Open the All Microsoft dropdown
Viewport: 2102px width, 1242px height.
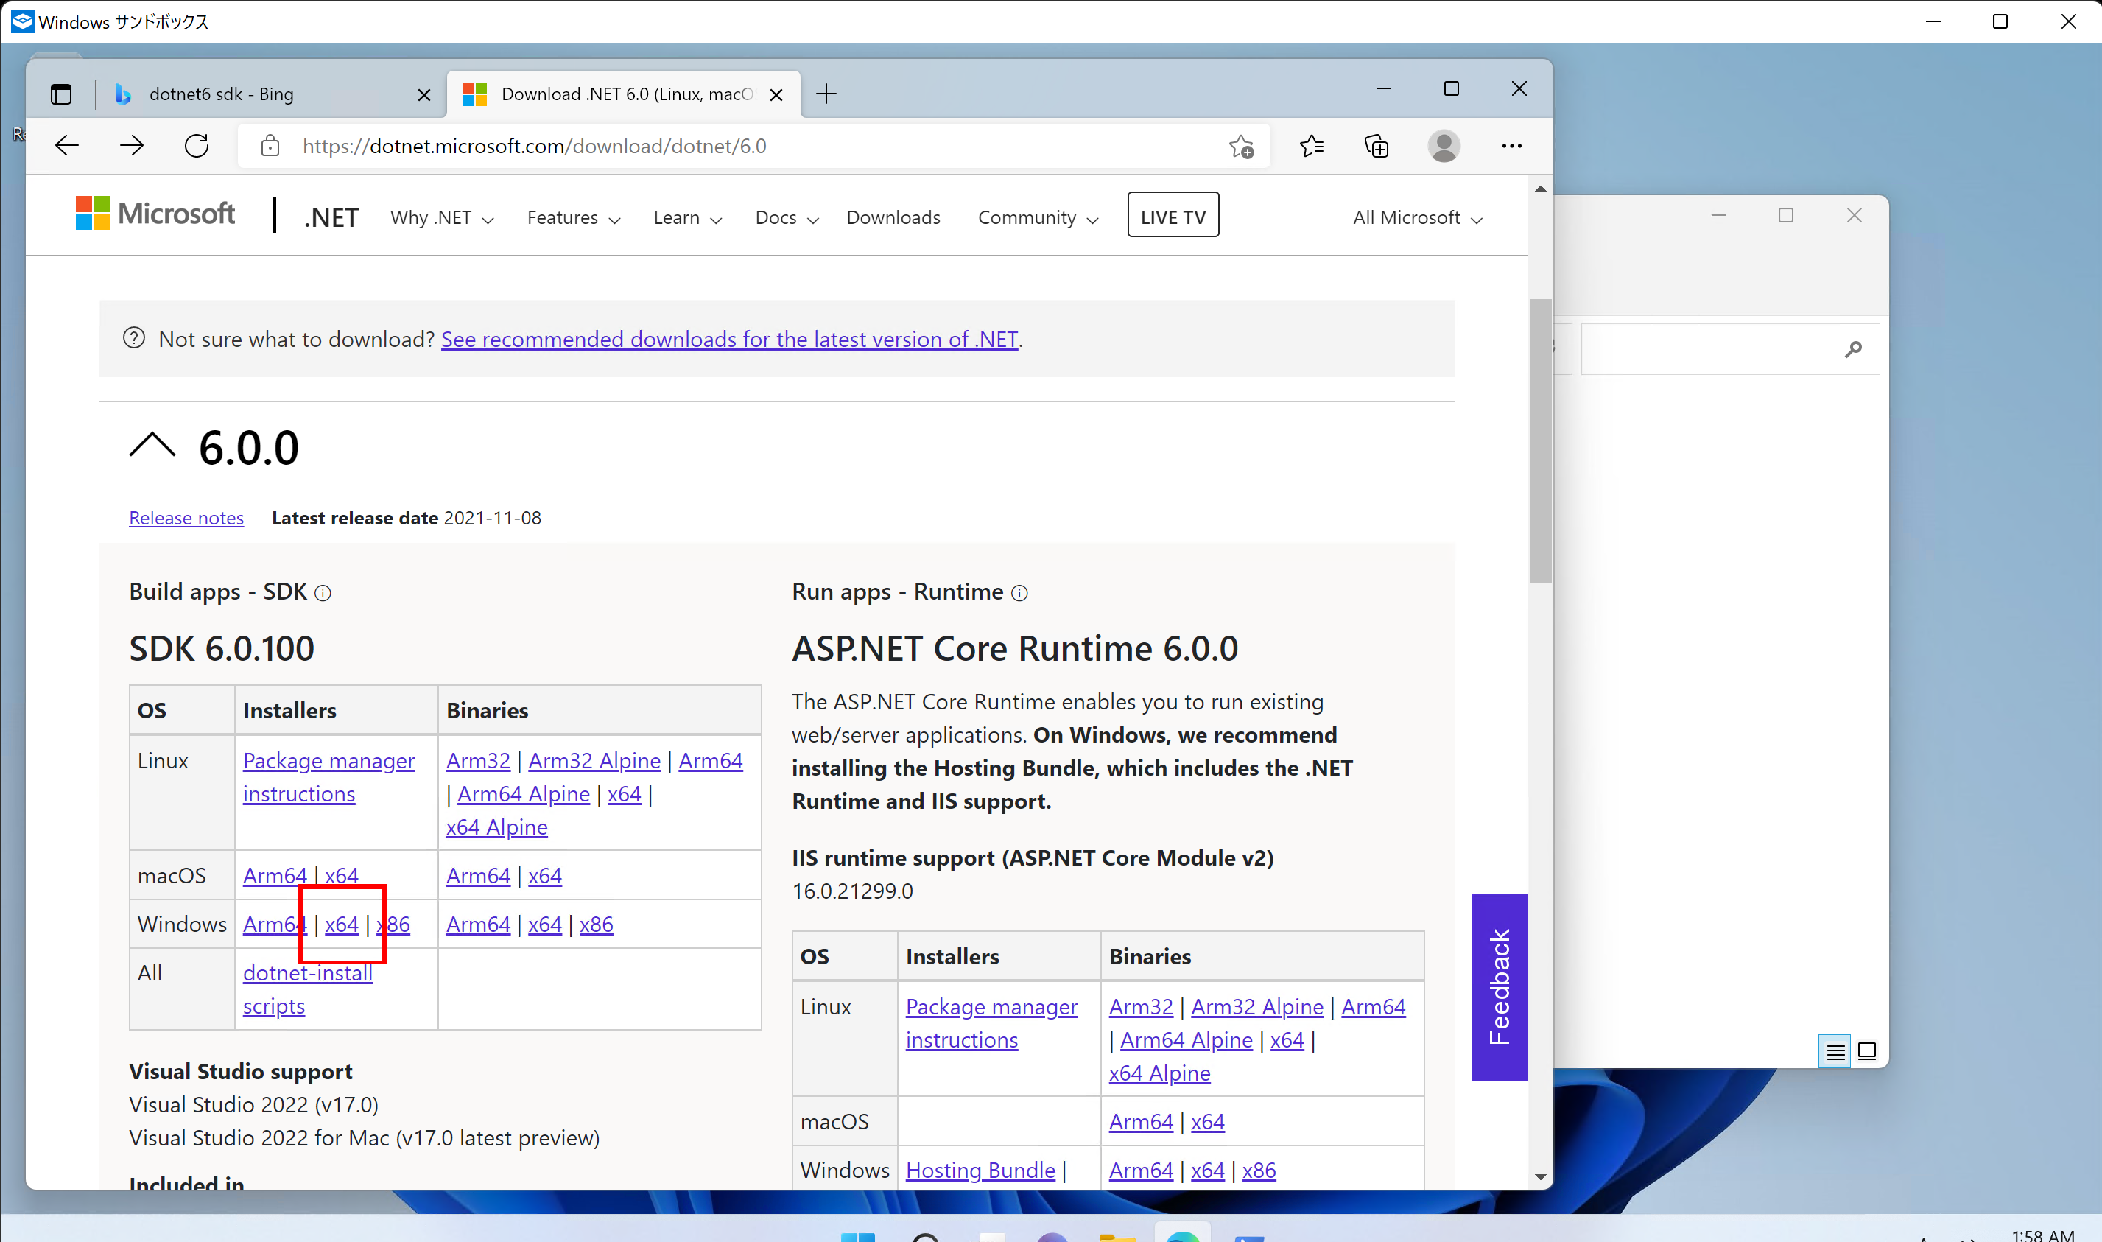(x=1416, y=217)
